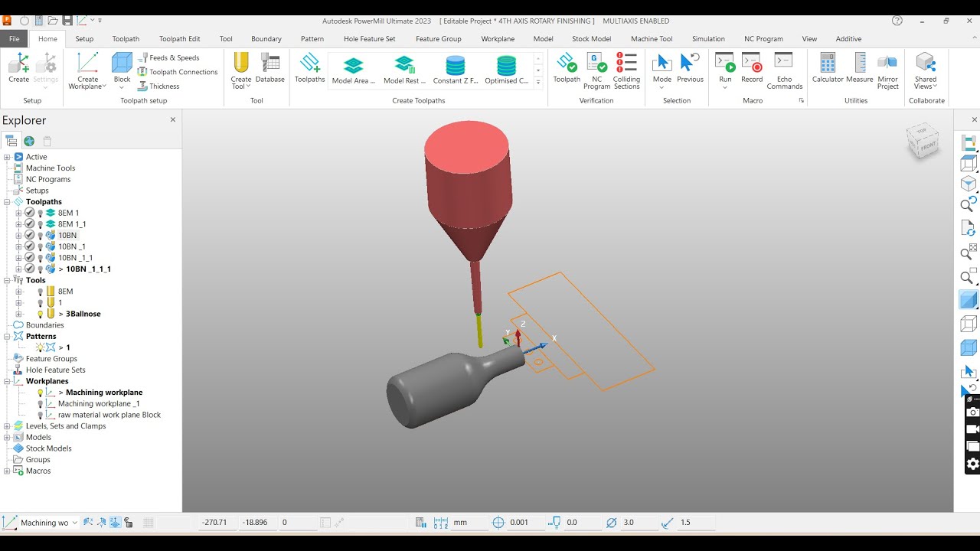The image size is (980, 551).
Task: Select the Boundaries tree item
Action: [x=45, y=325]
